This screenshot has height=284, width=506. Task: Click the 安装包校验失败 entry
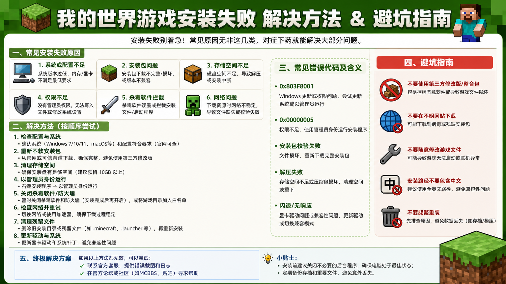point(300,146)
